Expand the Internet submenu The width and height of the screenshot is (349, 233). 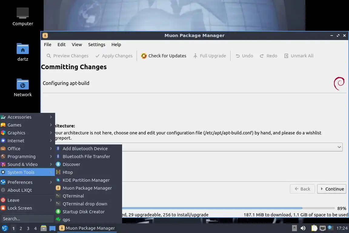(27, 141)
